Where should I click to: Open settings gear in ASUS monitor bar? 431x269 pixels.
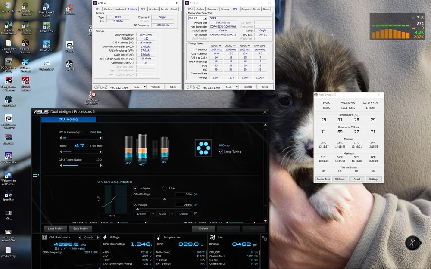tap(265, 238)
